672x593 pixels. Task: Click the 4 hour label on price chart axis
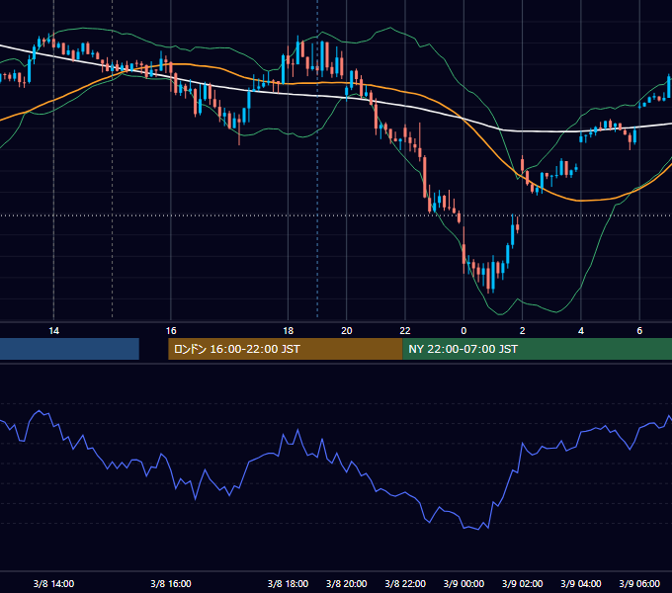581,331
